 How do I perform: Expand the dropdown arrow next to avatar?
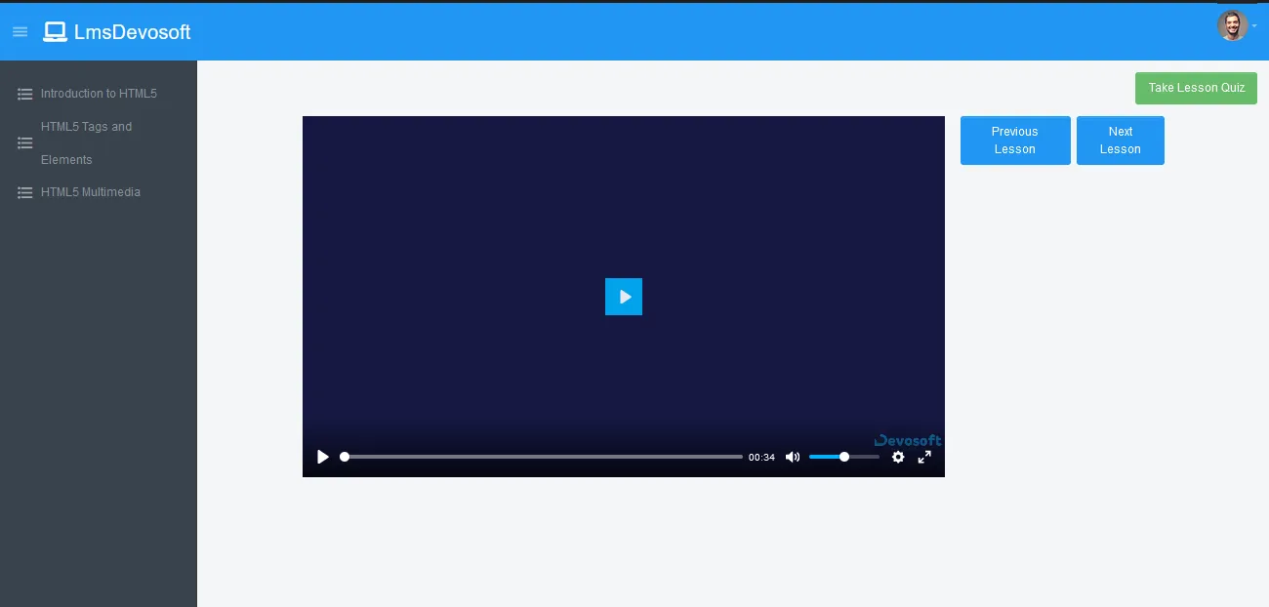1254,26
